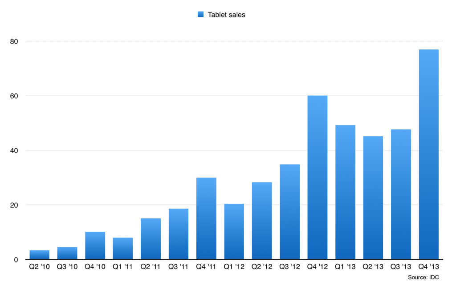Click the Q4 '10 bar

point(95,246)
